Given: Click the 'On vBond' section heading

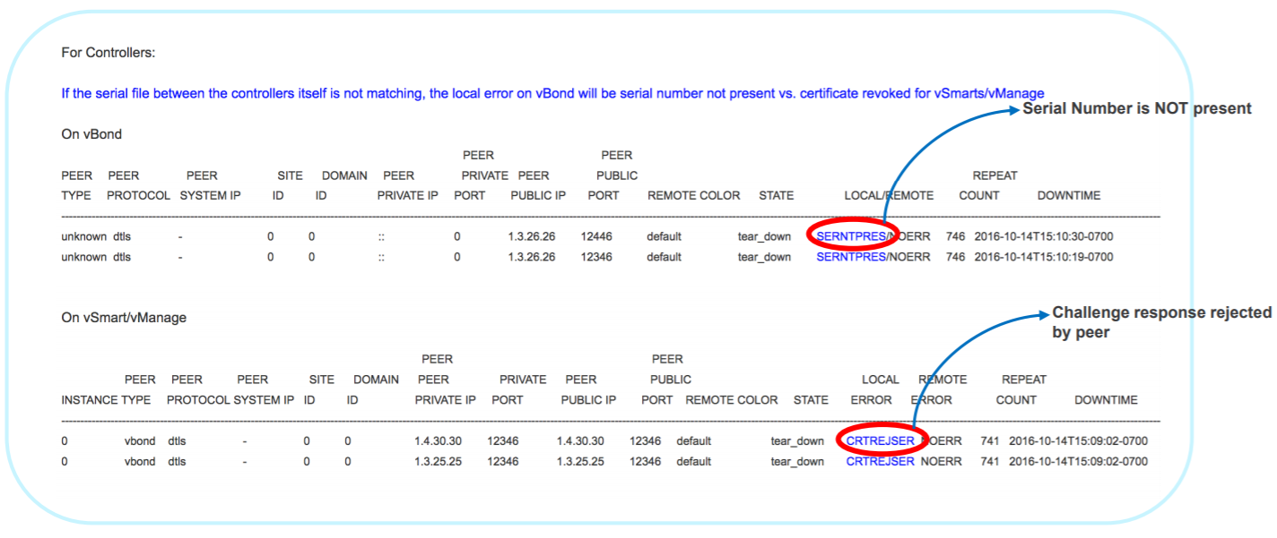Looking at the screenshot, I should (91, 134).
